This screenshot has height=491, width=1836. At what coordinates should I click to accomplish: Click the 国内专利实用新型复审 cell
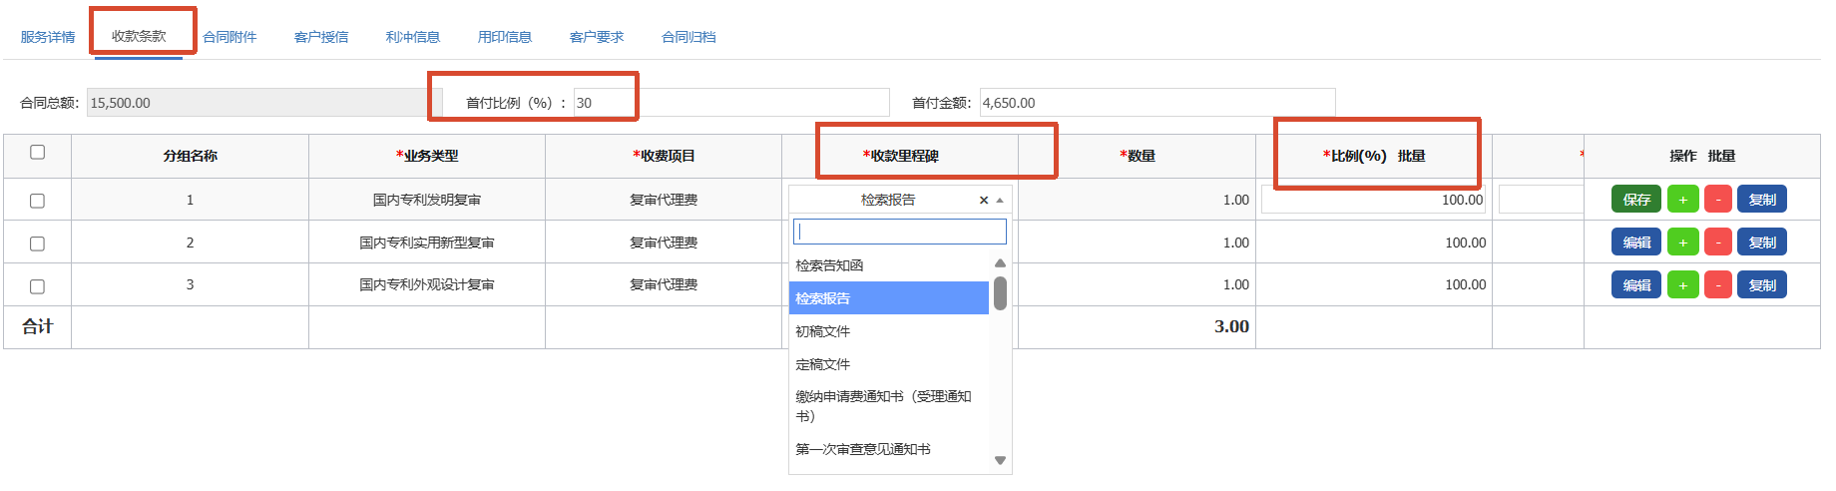tap(427, 243)
